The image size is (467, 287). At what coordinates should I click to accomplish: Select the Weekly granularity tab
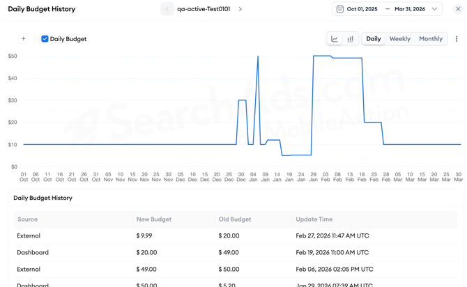tap(399, 39)
